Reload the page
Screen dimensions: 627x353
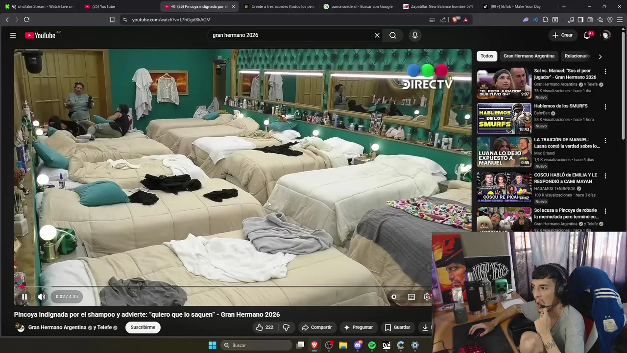click(x=26, y=20)
